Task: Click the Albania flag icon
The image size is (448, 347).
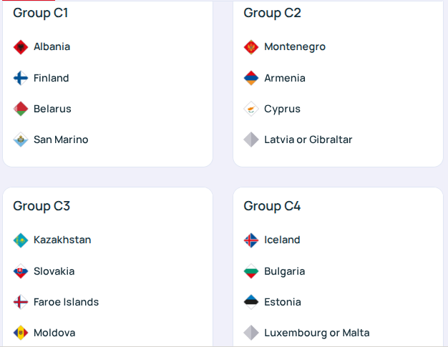Action: (x=21, y=47)
